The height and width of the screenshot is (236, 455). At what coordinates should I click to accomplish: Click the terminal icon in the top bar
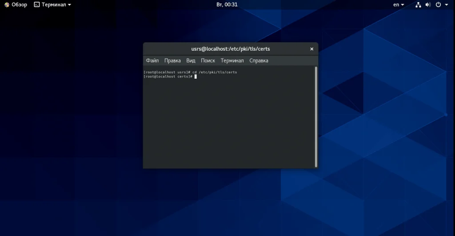click(36, 4)
